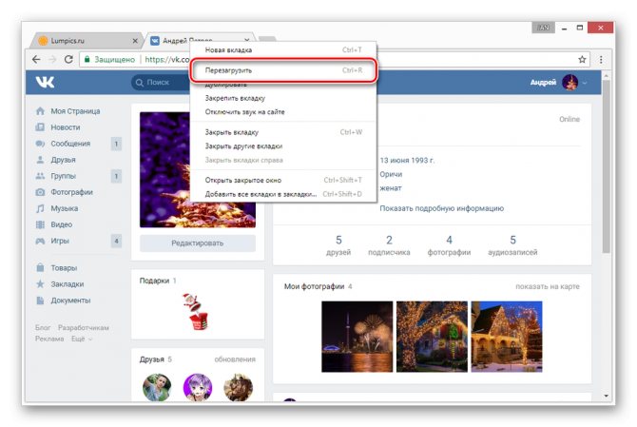Click the browser address bar URL
The width and height of the screenshot is (637, 427).
pos(166,59)
